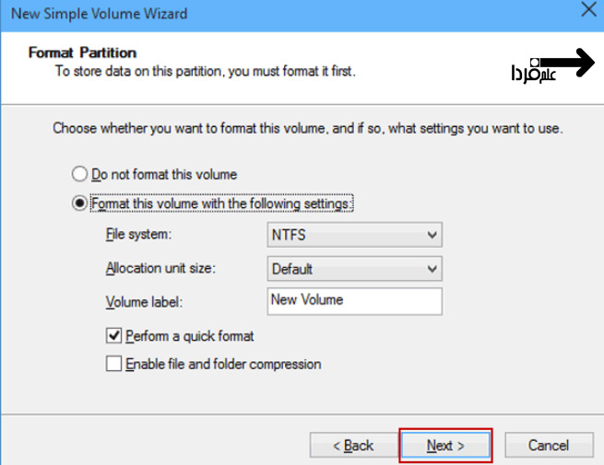Expand the Allocation unit size dropdown
The height and width of the screenshot is (465, 604).
coord(353,269)
